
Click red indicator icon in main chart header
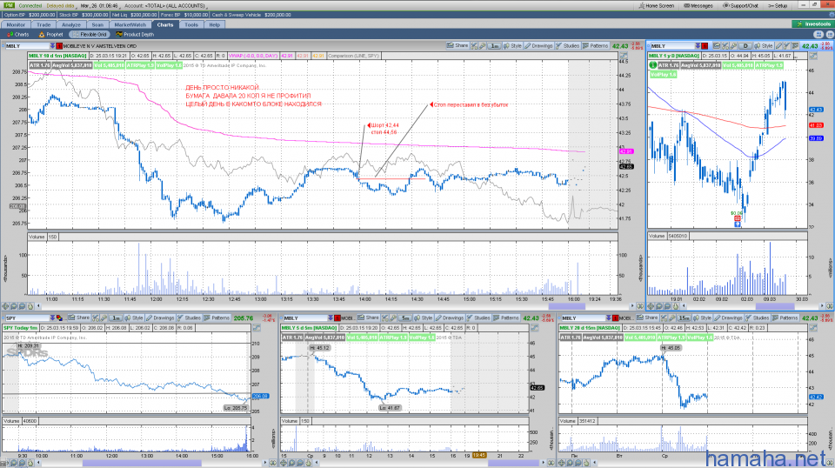pyautogui.click(x=58, y=46)
